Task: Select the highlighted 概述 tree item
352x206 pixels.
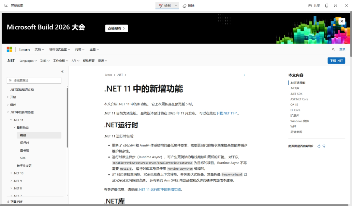Action: (x=39, y=135)
